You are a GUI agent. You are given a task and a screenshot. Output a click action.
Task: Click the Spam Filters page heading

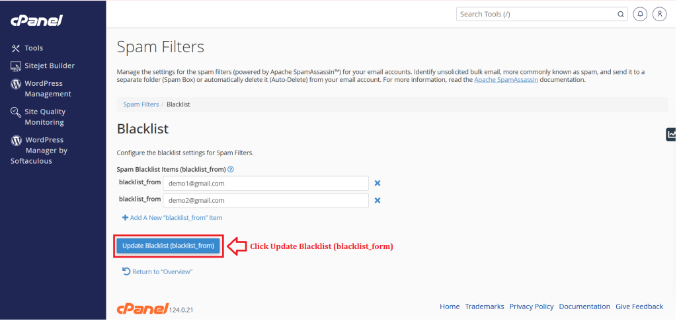[x=161, y=47]
